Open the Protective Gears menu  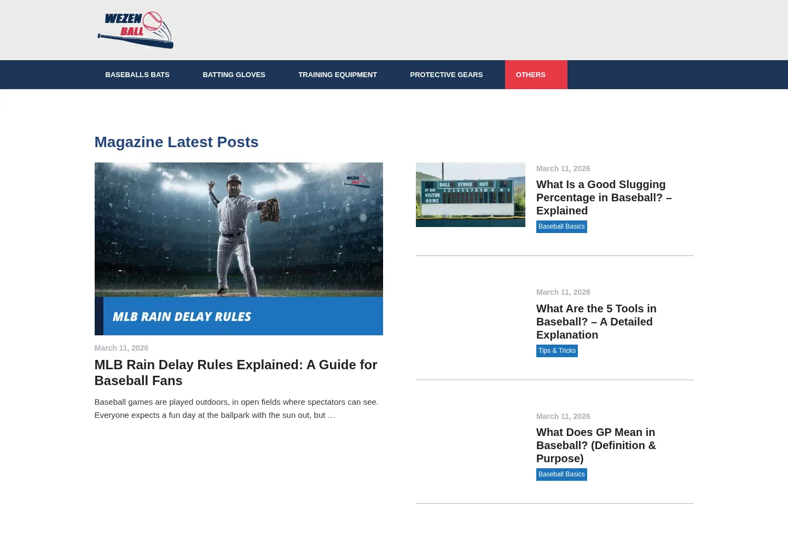tap(446, 75)
